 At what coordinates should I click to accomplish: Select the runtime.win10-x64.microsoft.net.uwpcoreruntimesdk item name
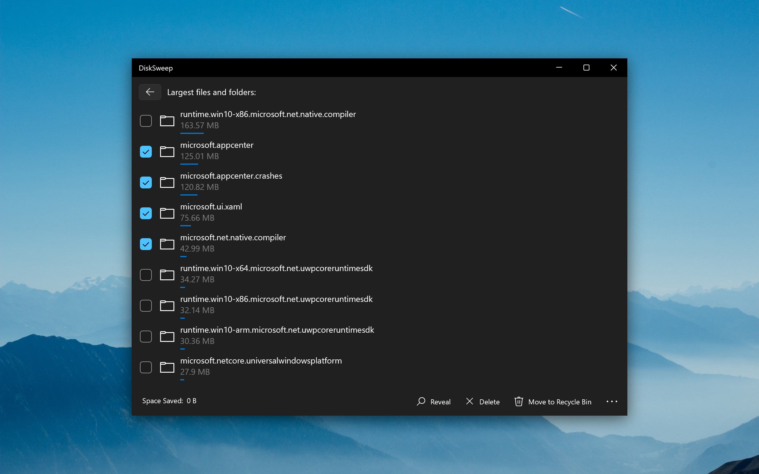pyautogui.click(x=276, y=268)
